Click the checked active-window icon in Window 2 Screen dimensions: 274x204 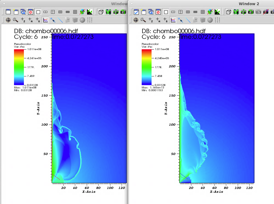coord(136,12)
